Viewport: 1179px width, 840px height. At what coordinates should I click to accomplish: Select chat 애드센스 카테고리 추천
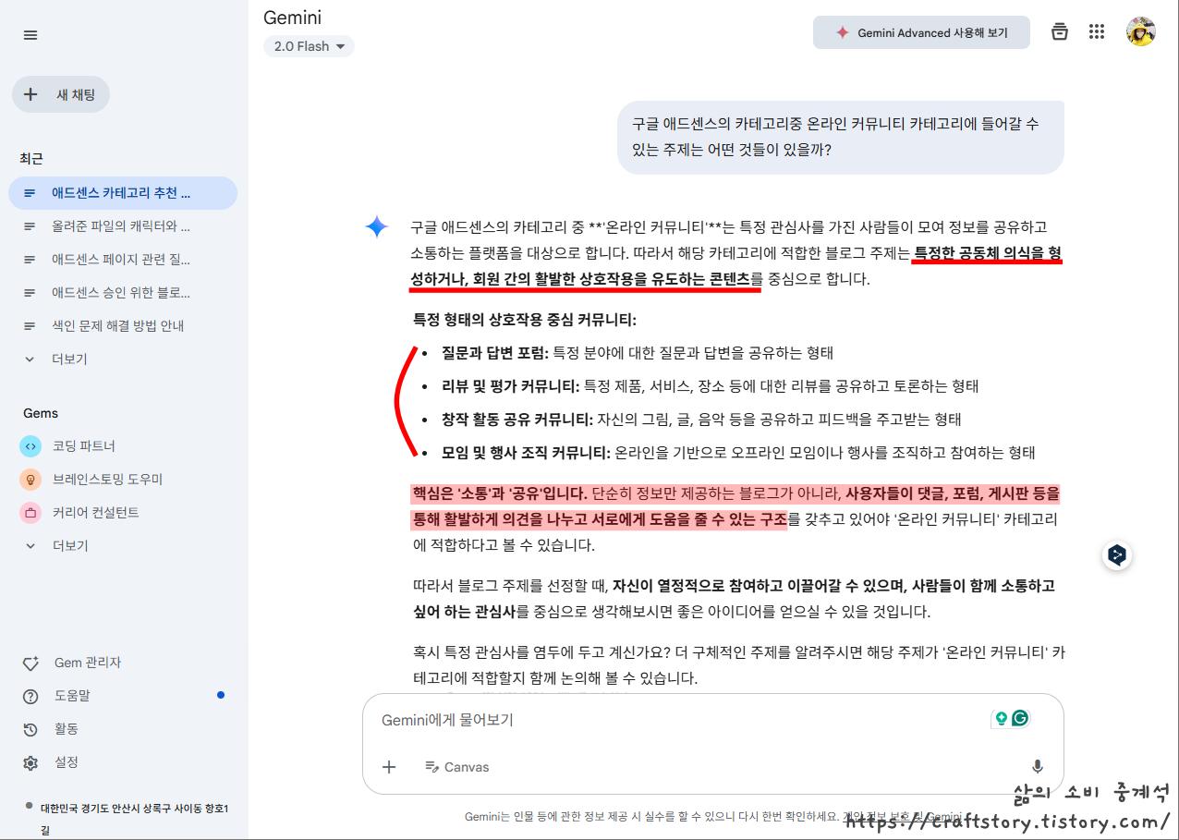pos(123,193)
